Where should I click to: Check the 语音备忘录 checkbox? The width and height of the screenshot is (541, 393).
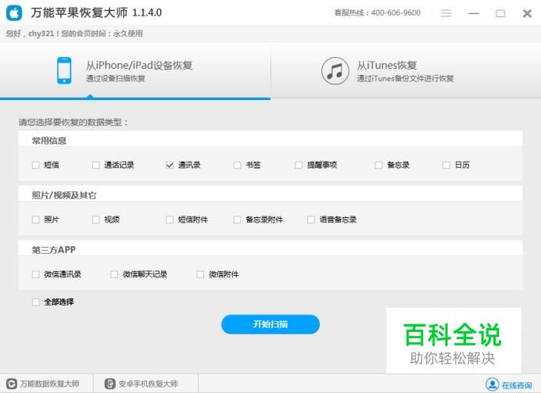(311, 220)
